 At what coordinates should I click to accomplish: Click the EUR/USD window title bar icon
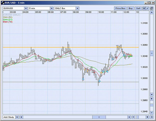(3, 3)
